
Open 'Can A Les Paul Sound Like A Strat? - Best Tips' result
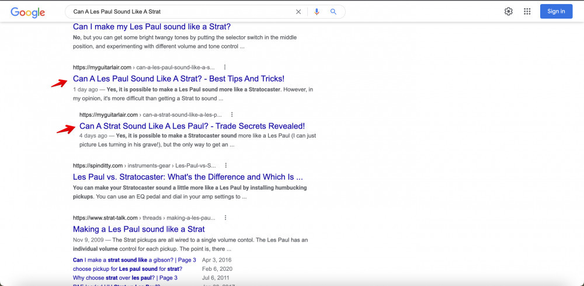tap(179, 79)
